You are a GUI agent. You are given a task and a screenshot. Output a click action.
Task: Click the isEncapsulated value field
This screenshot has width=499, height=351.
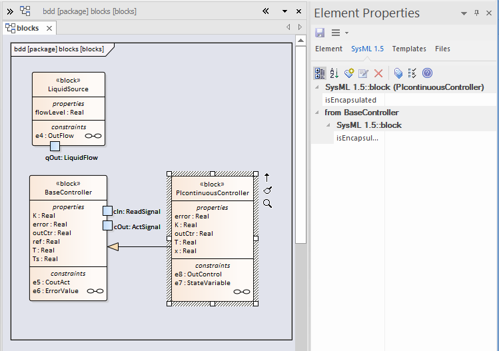pos(440,100)
